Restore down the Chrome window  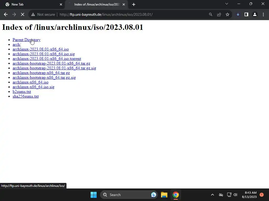point(251,4)
